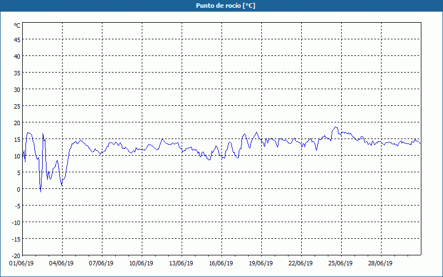The width and height of the screenshot is (443, 277).
Task: Select the -20 value on the y-axis
Action: pyautogui.click(x=16, y=256)
